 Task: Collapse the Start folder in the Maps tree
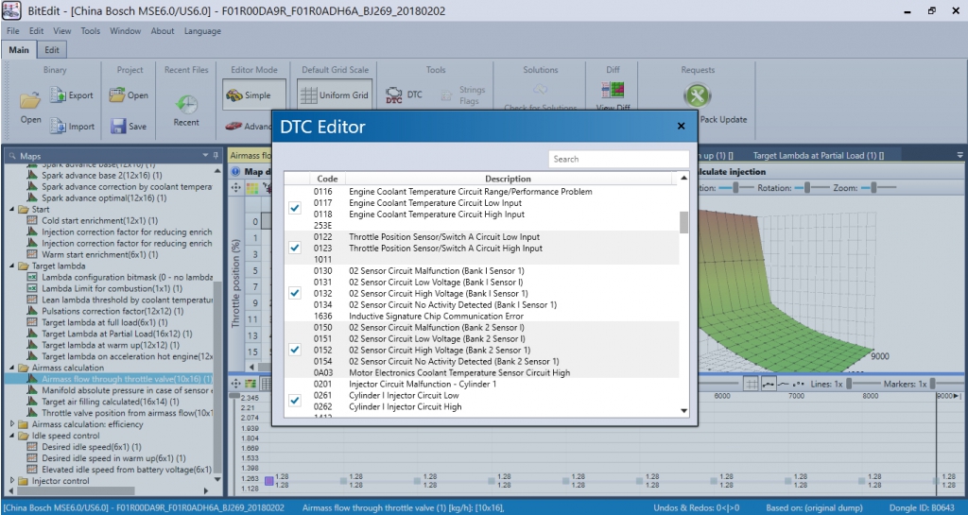[x=12, y=210]
